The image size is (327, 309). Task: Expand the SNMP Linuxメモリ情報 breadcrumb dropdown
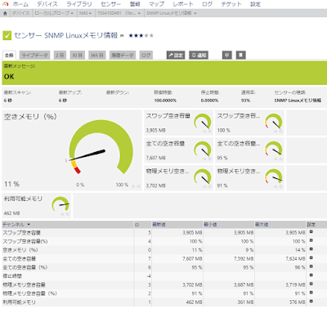[195, 13]
